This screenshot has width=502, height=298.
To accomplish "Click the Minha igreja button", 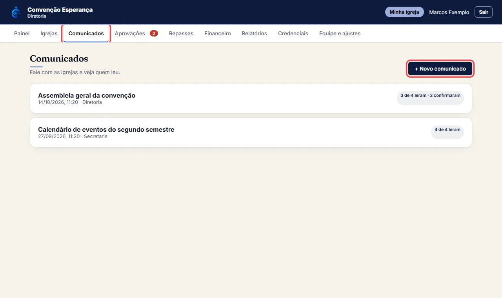I will [404, 12].
